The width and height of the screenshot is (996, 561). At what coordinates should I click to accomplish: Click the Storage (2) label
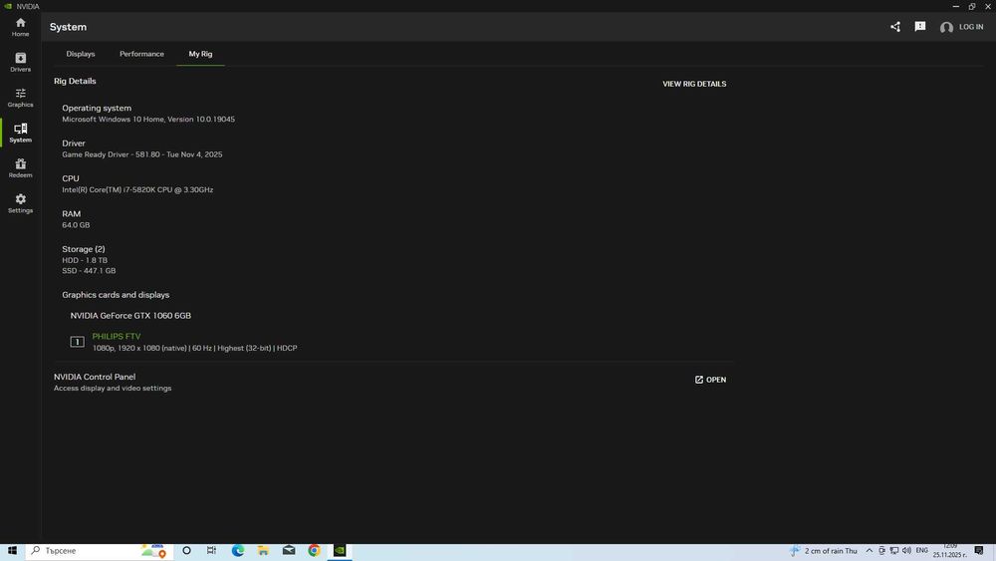click(x=84, y=249)
